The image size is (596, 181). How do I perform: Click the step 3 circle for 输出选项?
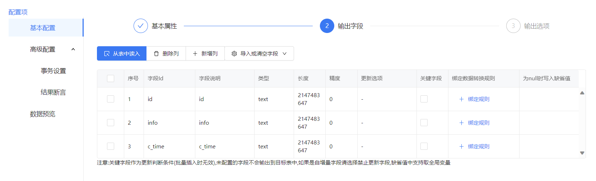coord(513,26)
